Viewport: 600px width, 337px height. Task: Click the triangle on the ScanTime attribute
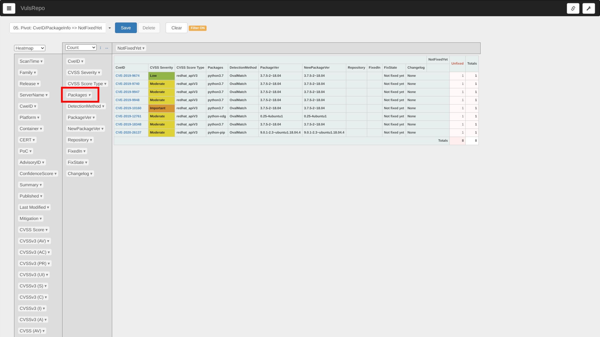tap(42, 61)
